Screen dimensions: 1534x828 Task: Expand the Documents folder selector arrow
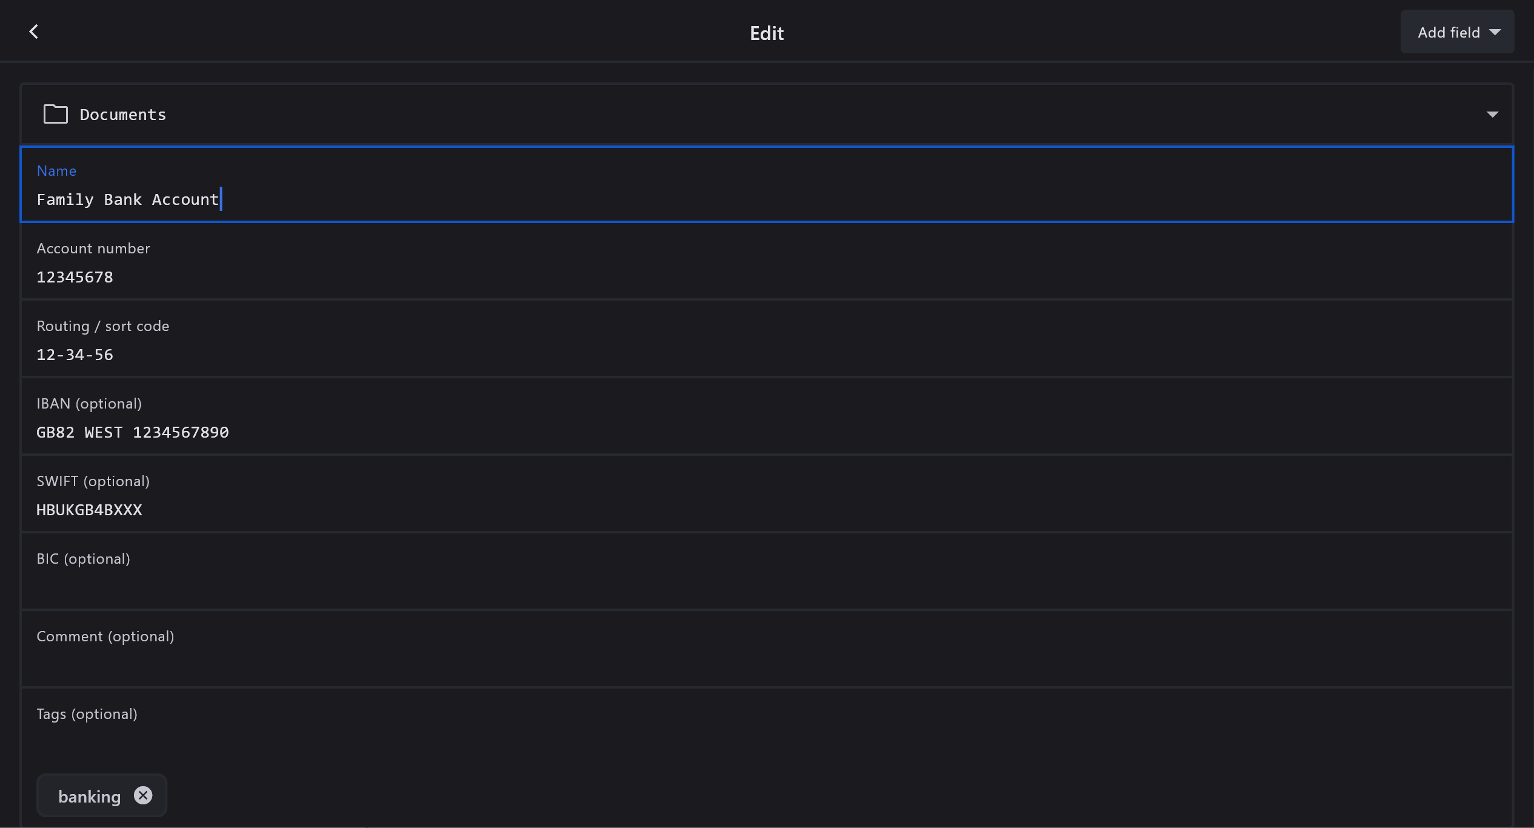(1492, 115)
